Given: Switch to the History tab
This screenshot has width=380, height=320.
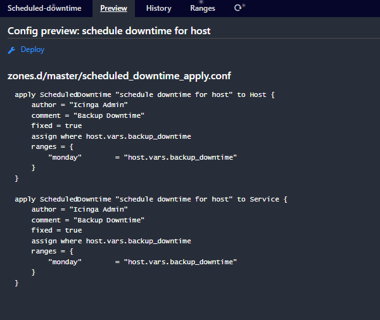Looking at the screenshot, I should [158, 8].
